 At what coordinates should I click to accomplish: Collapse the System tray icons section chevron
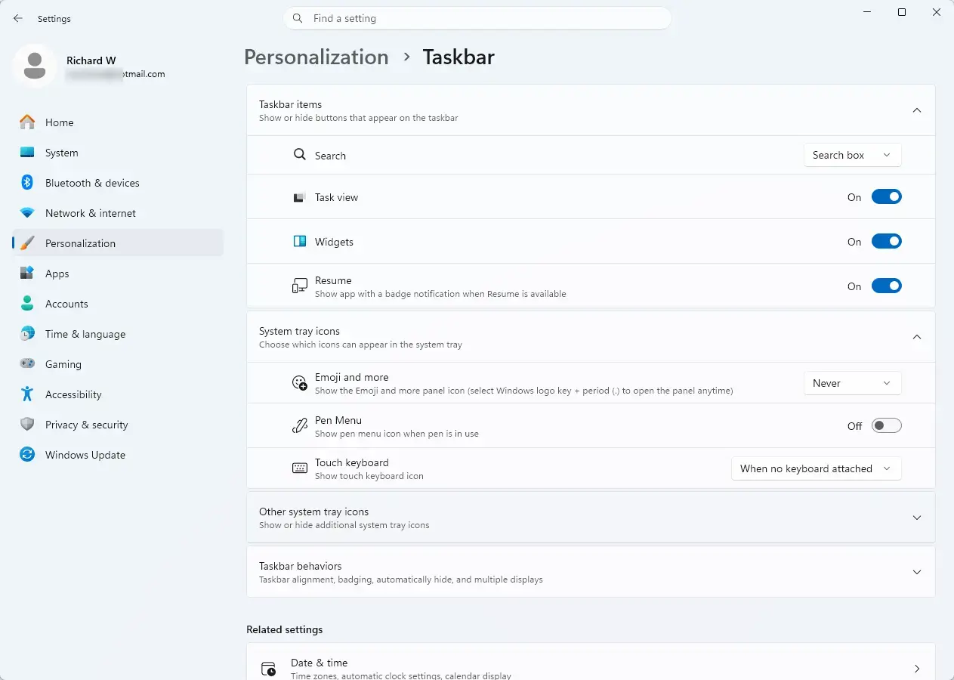[x=916, y=337]
